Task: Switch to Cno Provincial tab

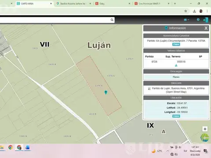Action: click(152, 4)
